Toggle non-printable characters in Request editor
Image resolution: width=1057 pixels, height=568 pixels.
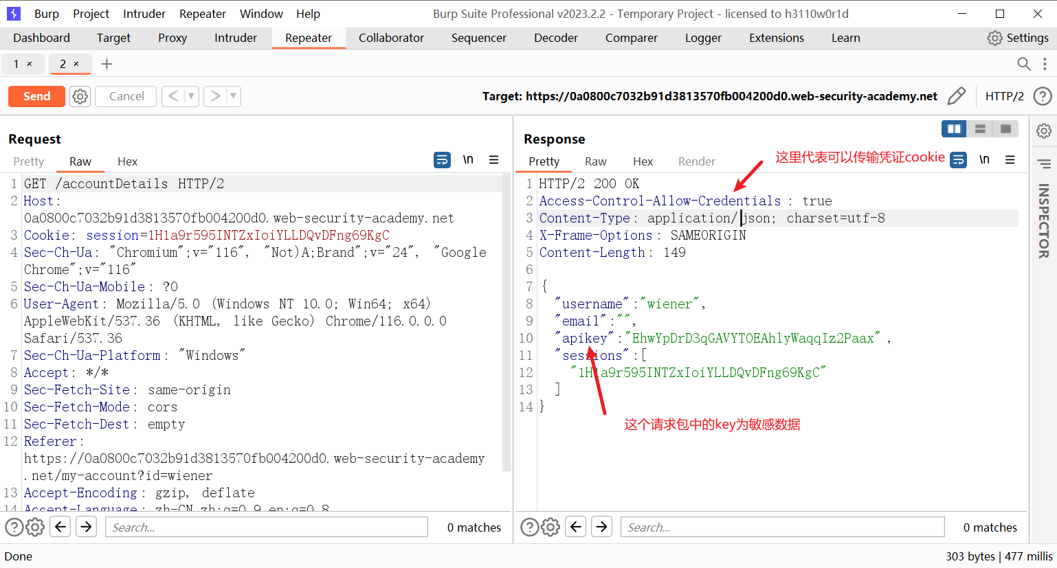click(468, 160)
